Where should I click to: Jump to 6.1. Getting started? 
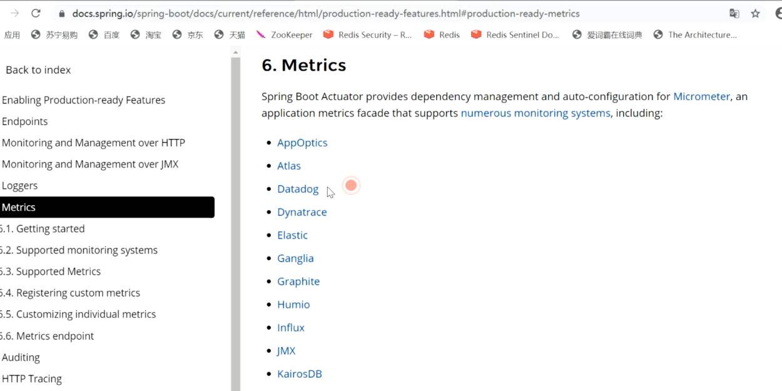click(42, 229)
